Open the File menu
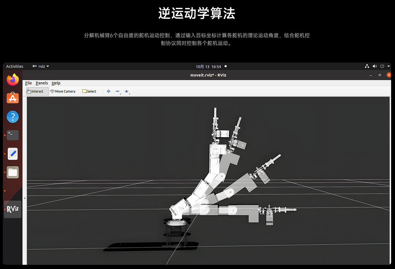 tap(28, 83)
